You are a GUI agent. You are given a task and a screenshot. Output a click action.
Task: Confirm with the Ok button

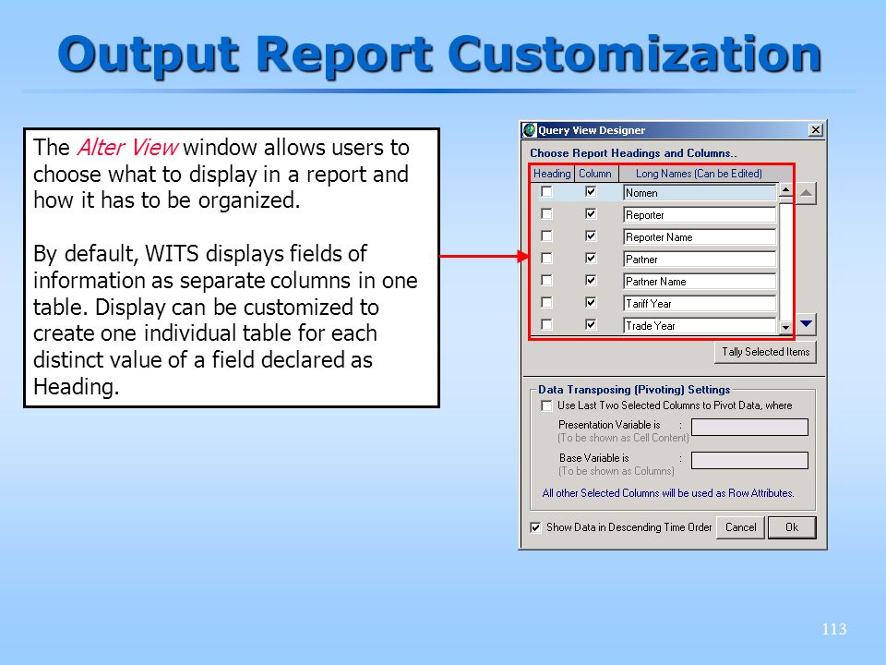tap(792, 527)
